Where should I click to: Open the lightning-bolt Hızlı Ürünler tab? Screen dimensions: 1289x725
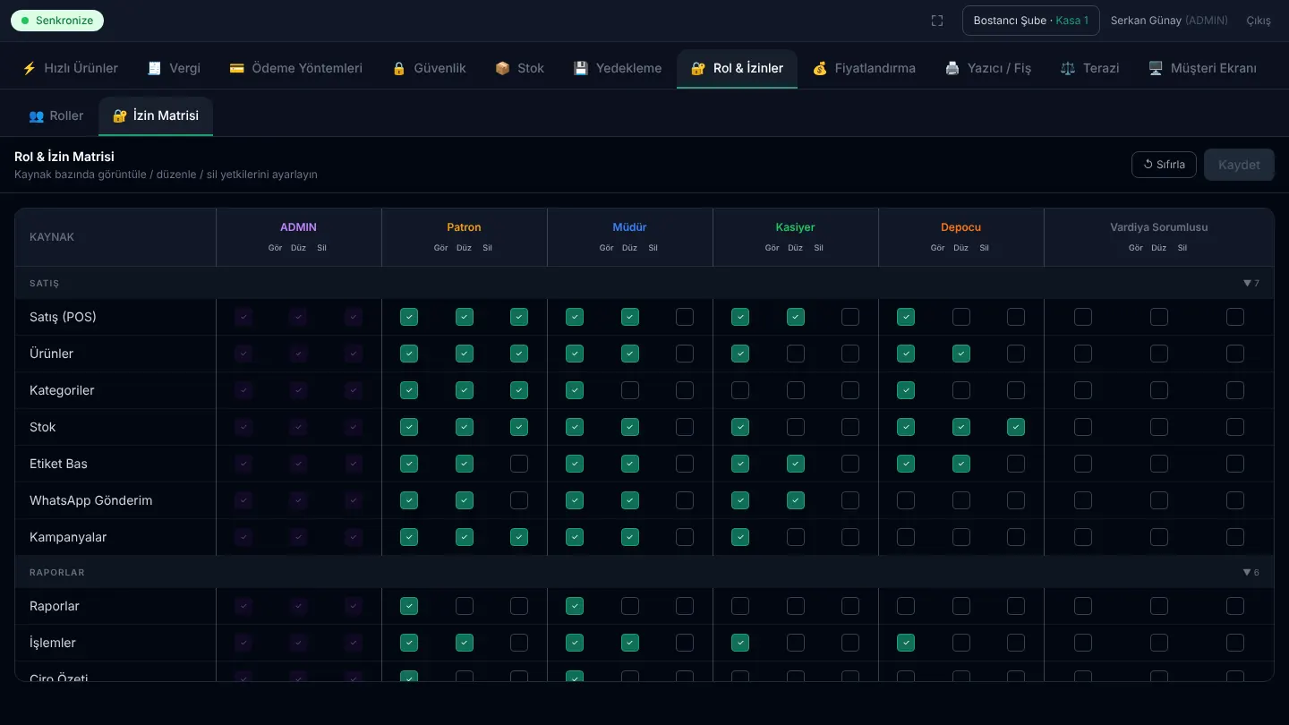[x=70, y=68]
